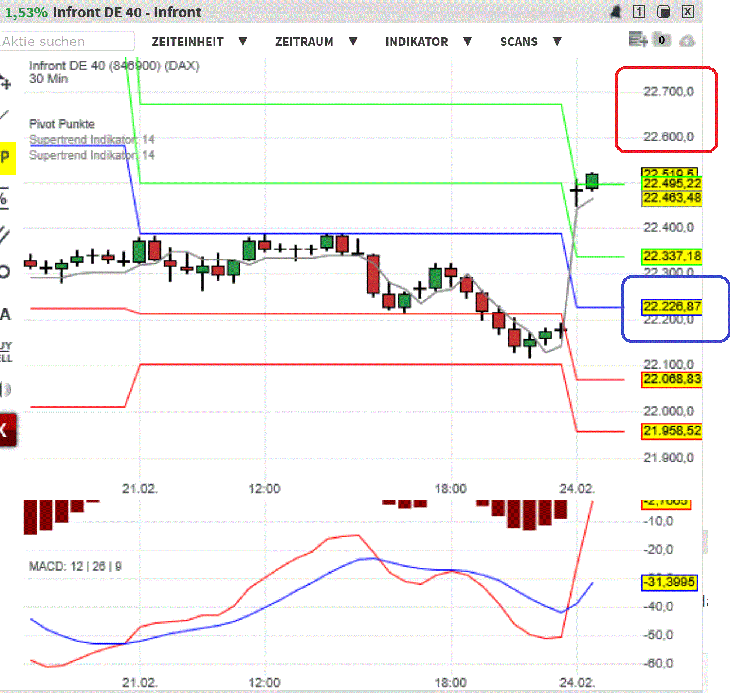The image size is (752, 697).
Task: Open the percentage measurement tool
Action: tap(6, 198)
